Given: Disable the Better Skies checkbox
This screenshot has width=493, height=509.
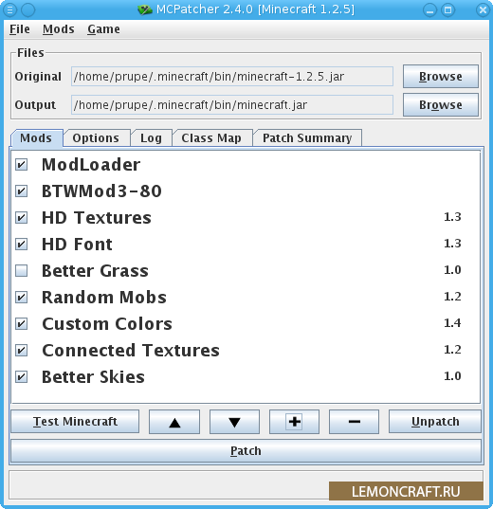Looking at the screenshot, I should (22, 377).
